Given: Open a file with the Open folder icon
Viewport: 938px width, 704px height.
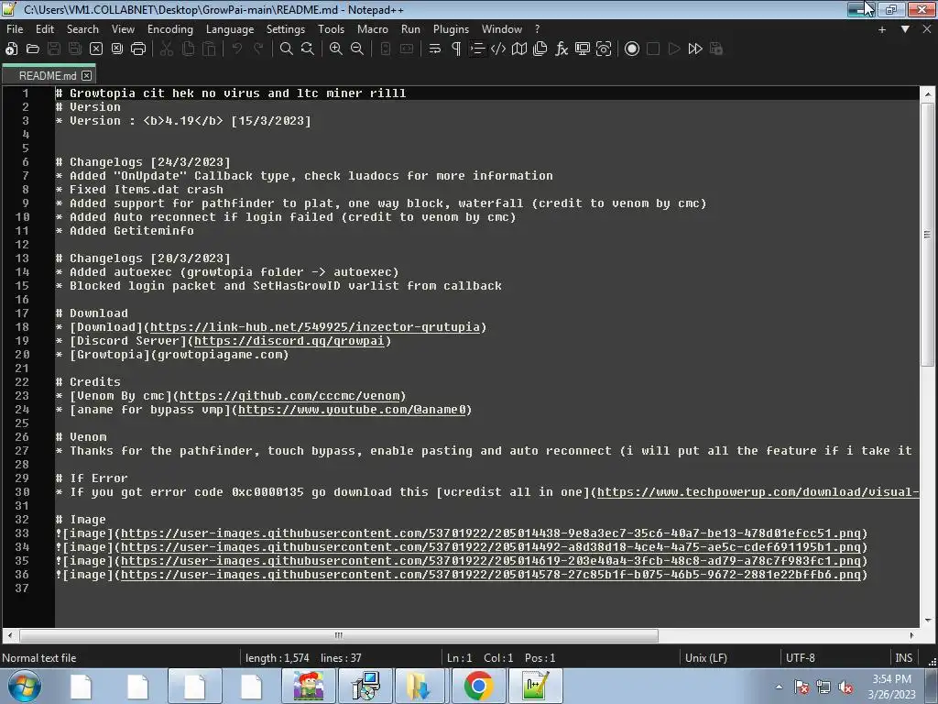Looking at the screenshot, I should coord(33,49).
